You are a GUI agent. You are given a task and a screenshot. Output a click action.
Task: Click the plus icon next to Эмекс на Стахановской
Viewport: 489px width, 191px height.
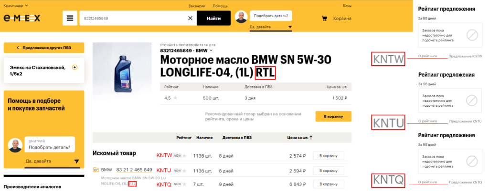[x=74, y=67]
